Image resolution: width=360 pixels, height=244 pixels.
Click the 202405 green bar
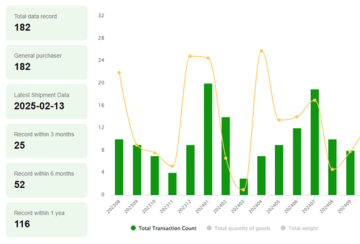[279, 170]
